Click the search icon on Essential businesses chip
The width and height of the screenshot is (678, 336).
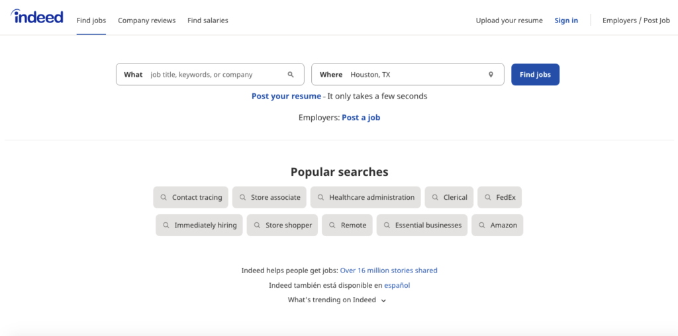pyautogui.click(x=387, y=226)
